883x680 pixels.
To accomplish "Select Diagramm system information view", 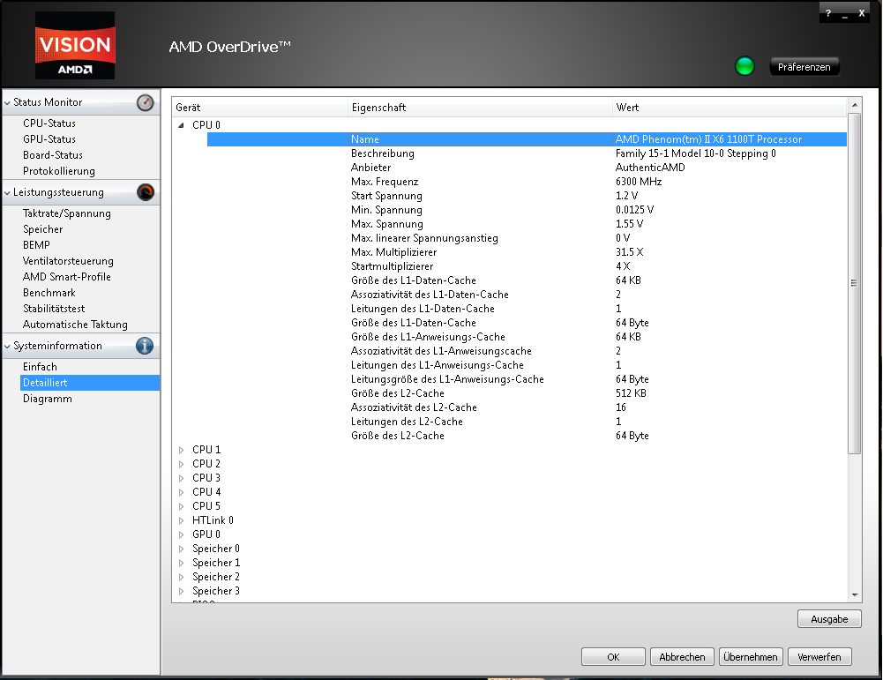I will (x=48, y=399).
